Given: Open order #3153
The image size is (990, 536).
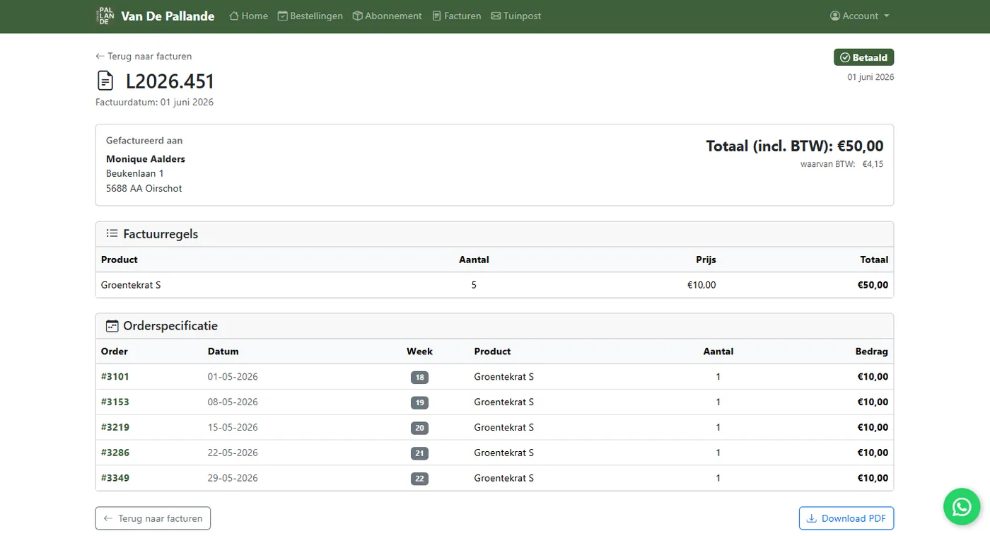Looking at the screenshot, I should [x=115, y=402].
